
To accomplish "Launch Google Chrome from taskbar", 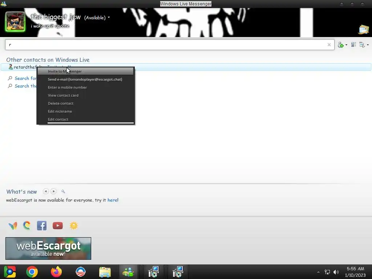I will click(32, 272).
